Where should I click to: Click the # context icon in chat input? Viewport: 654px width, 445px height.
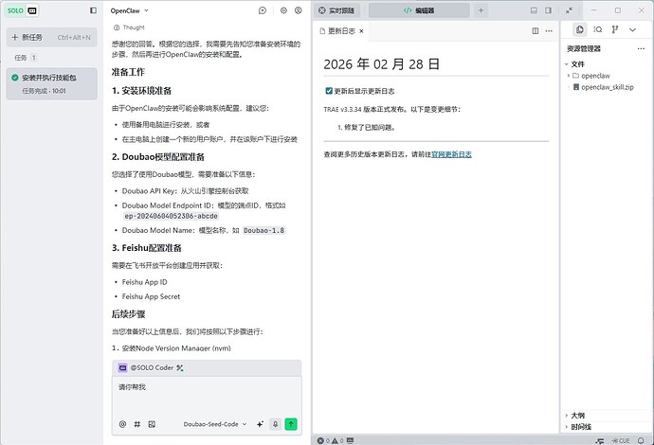tap(136, 424)
